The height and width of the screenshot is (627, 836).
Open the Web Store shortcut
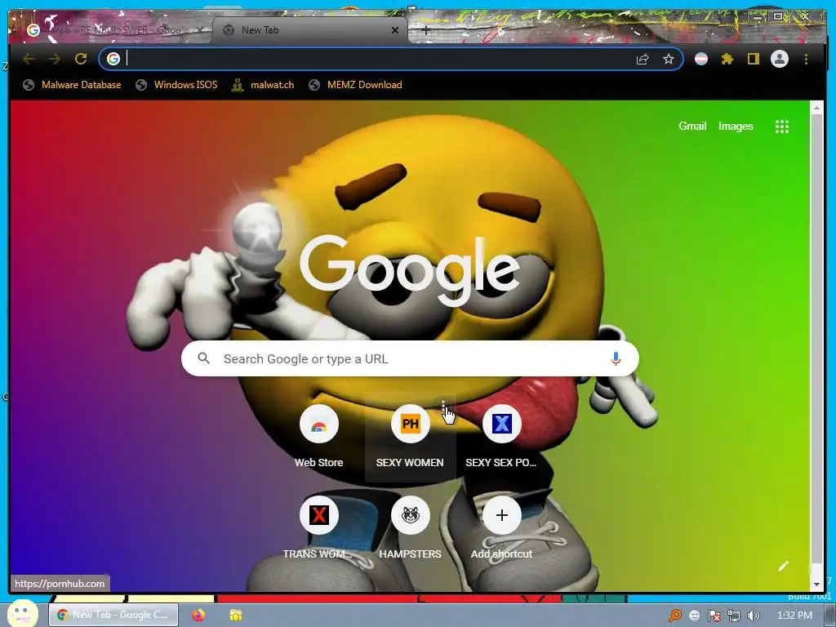click(319, 438)
